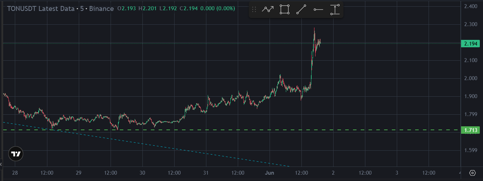Click the 1.599 price scale label
The height and width of the screenshot is (181, 483).
click(x=470, y=150)
